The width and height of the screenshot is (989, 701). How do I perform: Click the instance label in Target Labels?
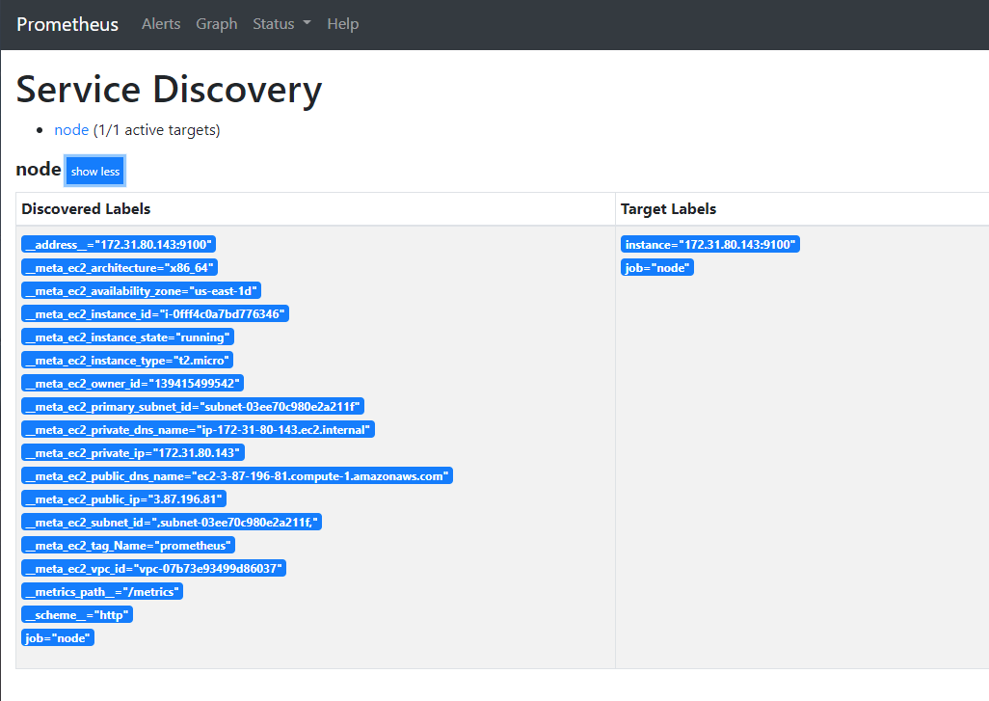(x=710, y=244)
